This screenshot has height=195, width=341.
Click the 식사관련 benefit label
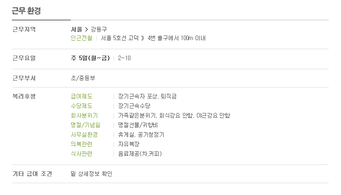pyautogui.click(x=82, y=154)
